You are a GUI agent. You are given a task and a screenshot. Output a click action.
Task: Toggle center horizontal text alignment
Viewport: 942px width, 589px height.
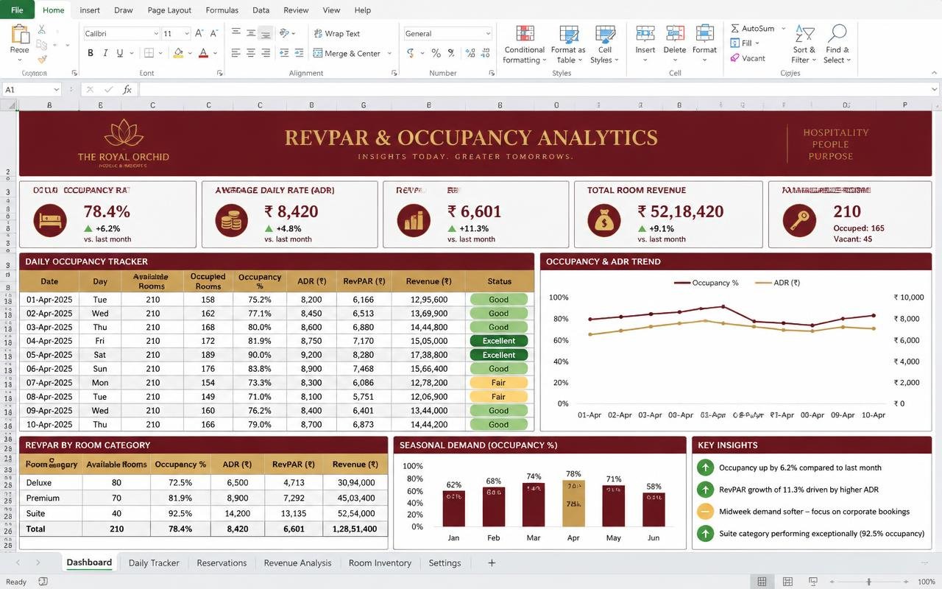(x=251, y=53)
